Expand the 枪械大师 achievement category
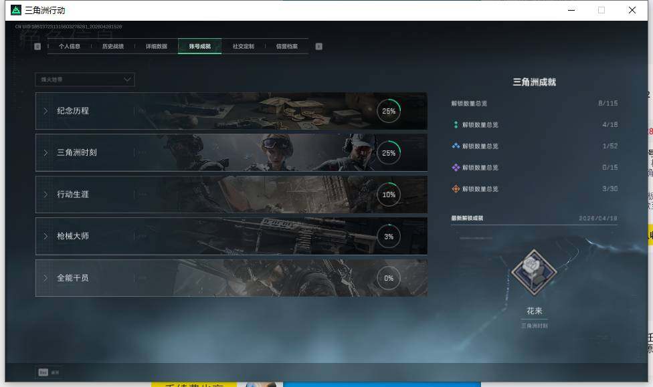The image size is (653, 387). 231,236
